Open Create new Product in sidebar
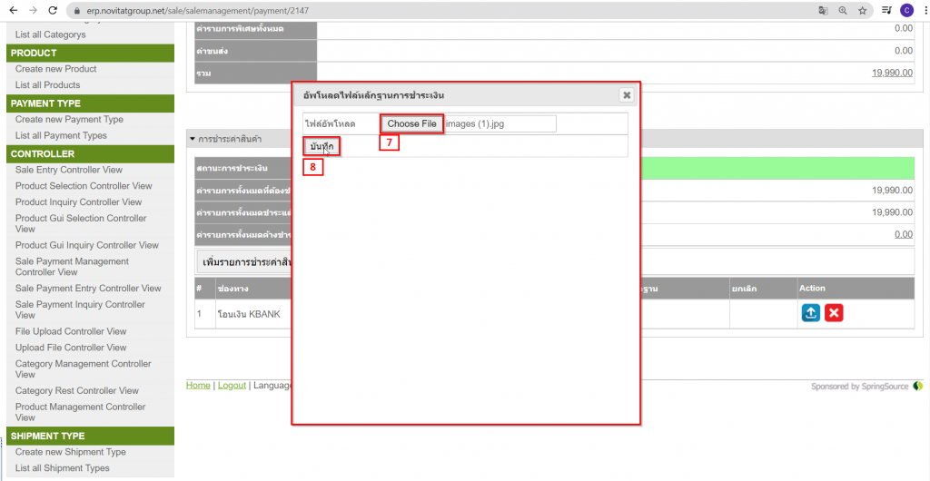 pos(55,69)
